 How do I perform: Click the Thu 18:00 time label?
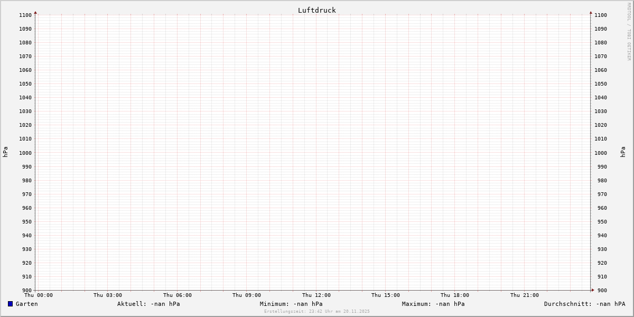(x=455, y=295)
